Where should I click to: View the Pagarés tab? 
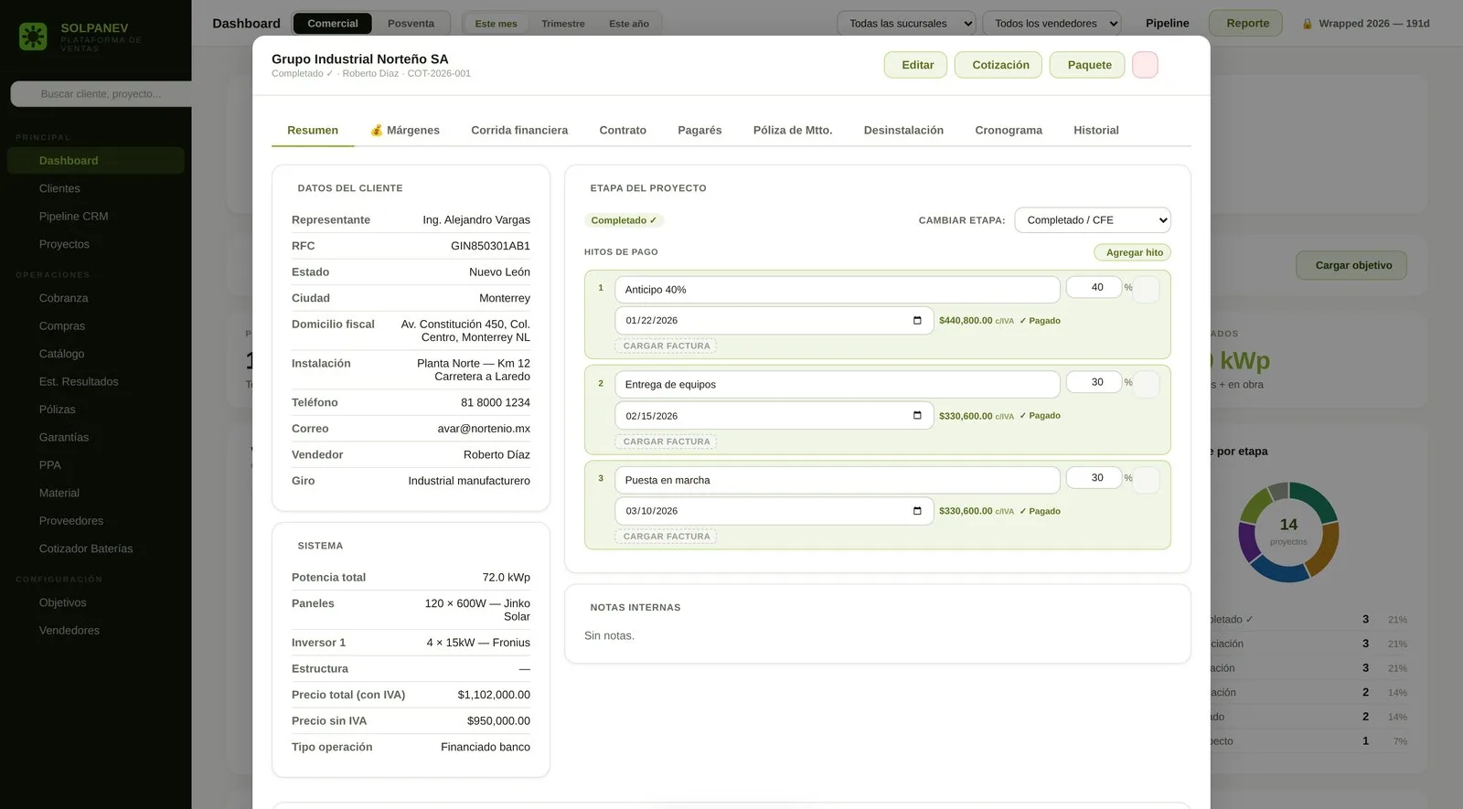coord(699,131)
